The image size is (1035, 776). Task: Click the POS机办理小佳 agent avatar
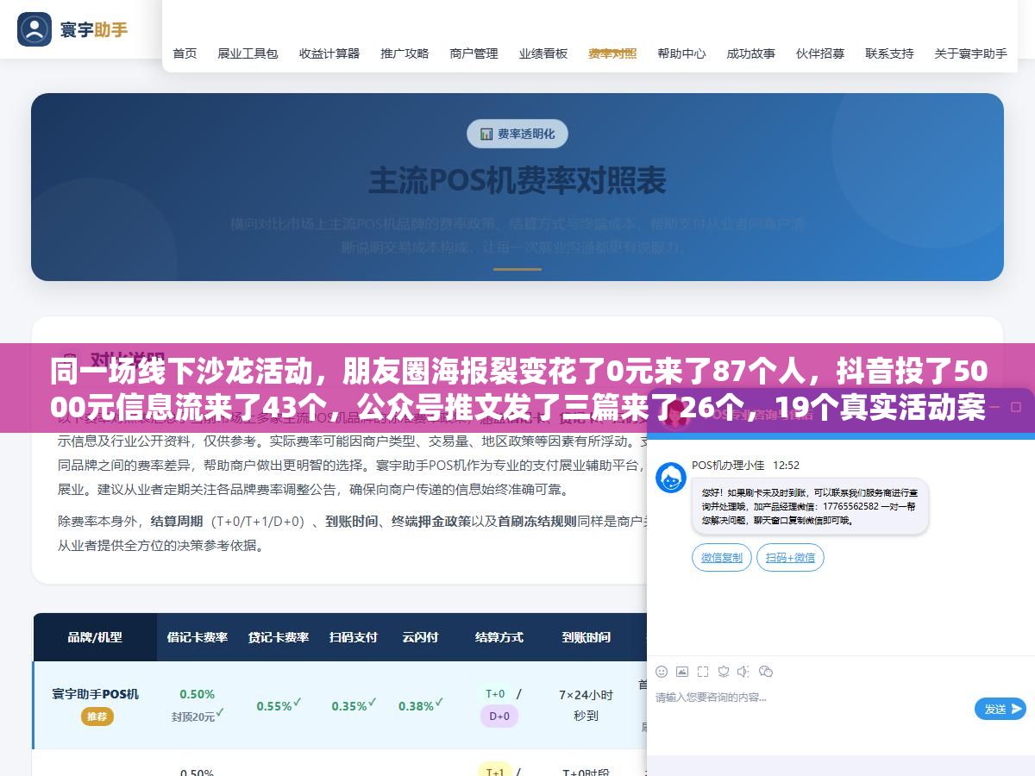pos(671,478)
